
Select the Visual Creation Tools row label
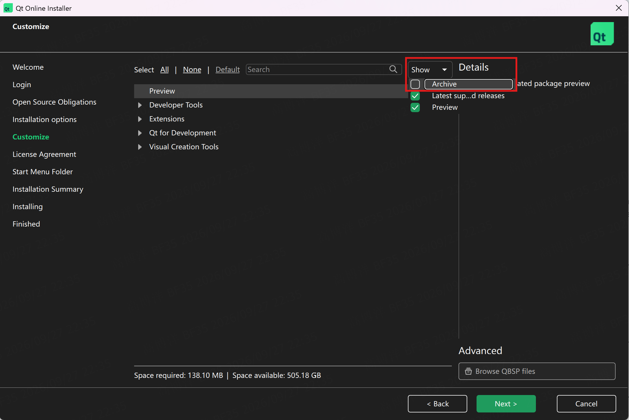(x=184, y=147)
